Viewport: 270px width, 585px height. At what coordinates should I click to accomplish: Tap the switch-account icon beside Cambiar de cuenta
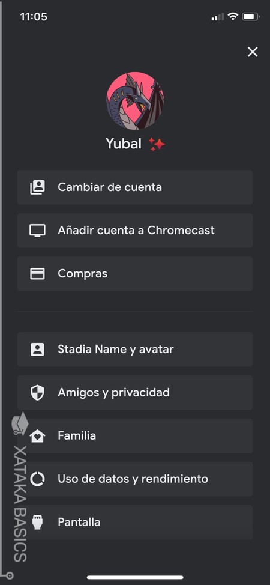click(37, 187)
